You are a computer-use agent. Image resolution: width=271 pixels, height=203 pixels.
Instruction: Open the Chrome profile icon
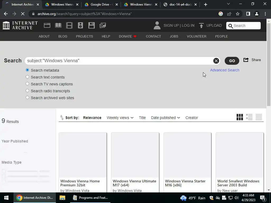pyautogui.click(x=257, y=14)
